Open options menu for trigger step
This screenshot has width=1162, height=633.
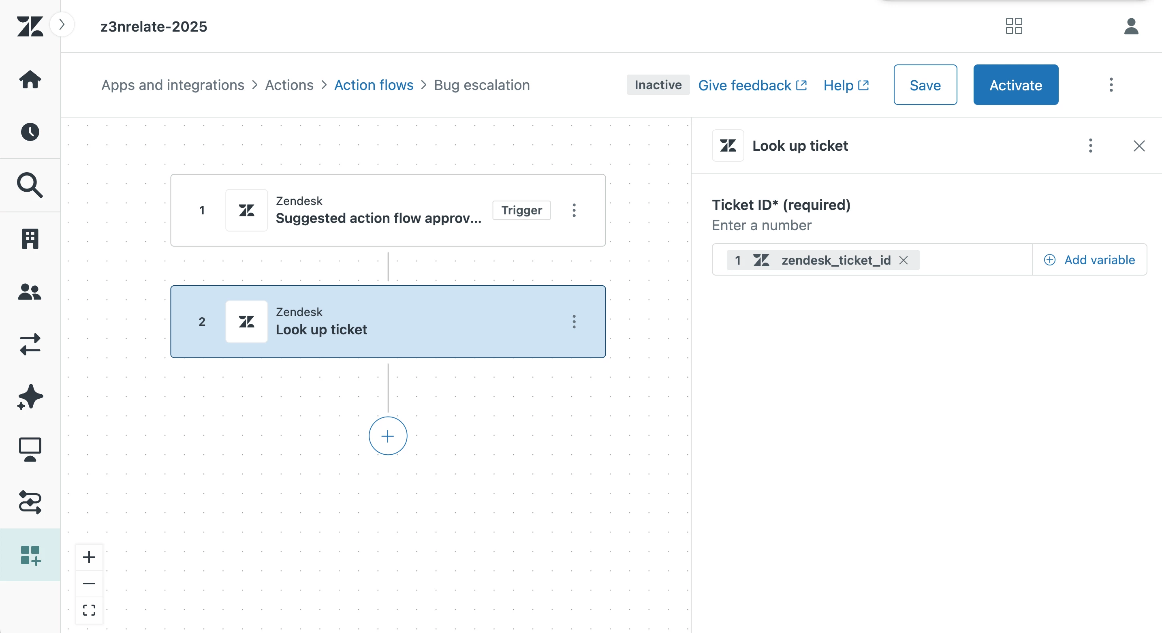574,210
